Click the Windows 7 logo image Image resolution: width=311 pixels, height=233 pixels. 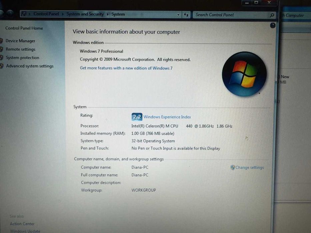coord(244,74)
